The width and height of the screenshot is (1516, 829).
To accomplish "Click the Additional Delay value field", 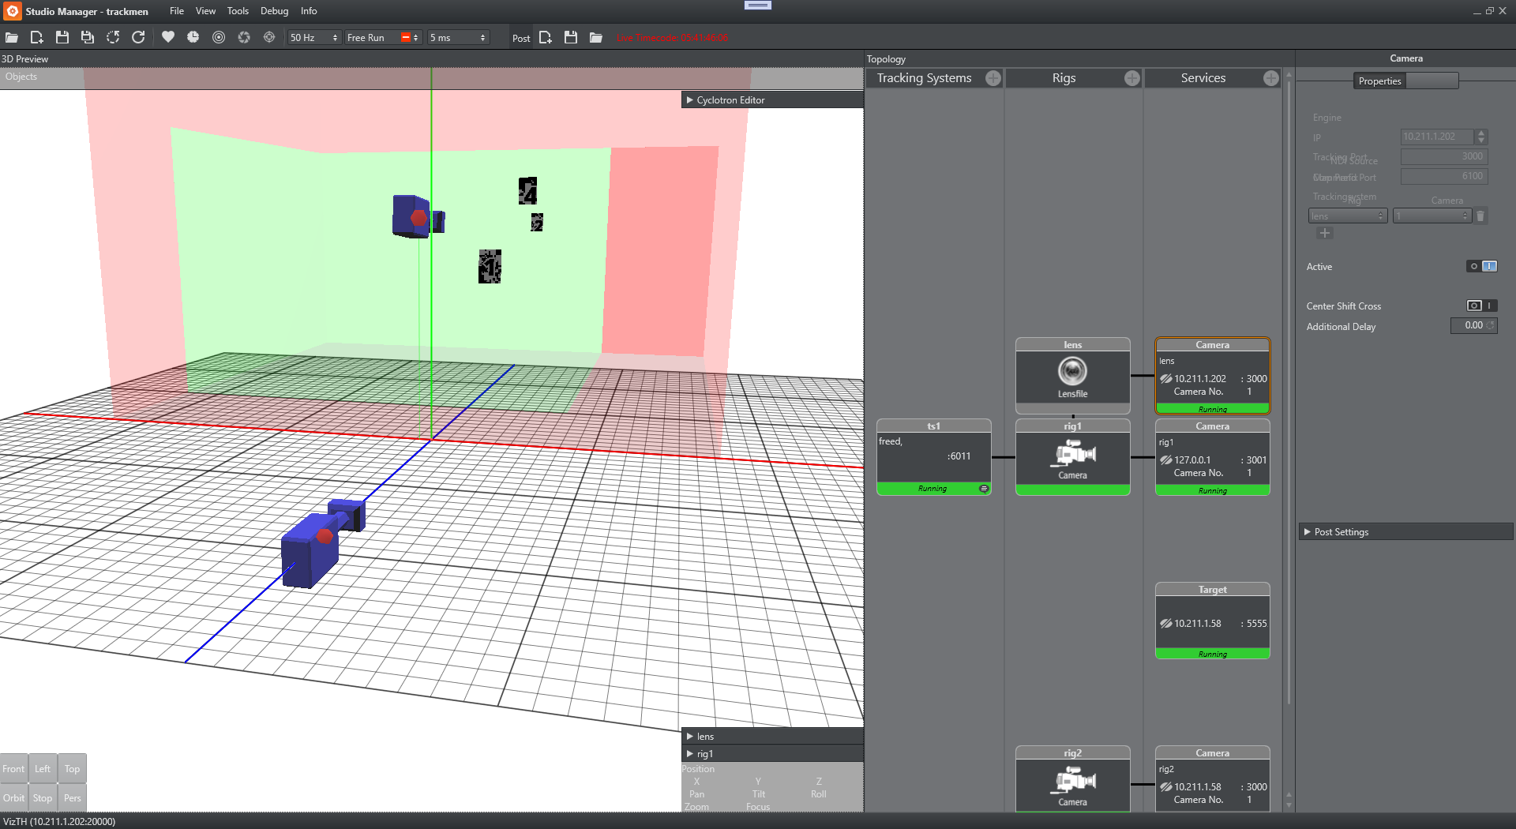I will pos(1473,326).
